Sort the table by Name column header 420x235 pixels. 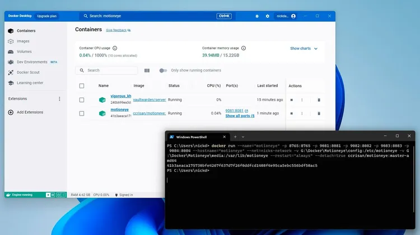(104, 86)
